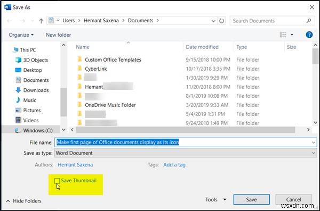Open the Save as type combo box
This screenshot has height=211, width=320.
point(186,153)
